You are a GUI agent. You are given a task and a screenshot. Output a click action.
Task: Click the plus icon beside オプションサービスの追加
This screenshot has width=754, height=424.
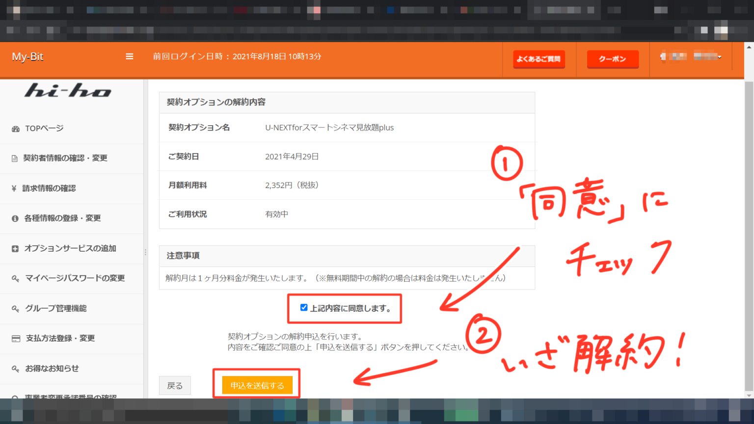pos(15,248)
